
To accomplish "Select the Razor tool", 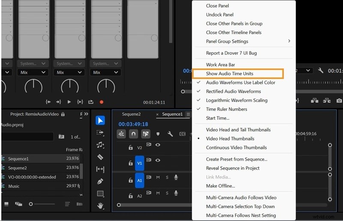I will 100,157.
